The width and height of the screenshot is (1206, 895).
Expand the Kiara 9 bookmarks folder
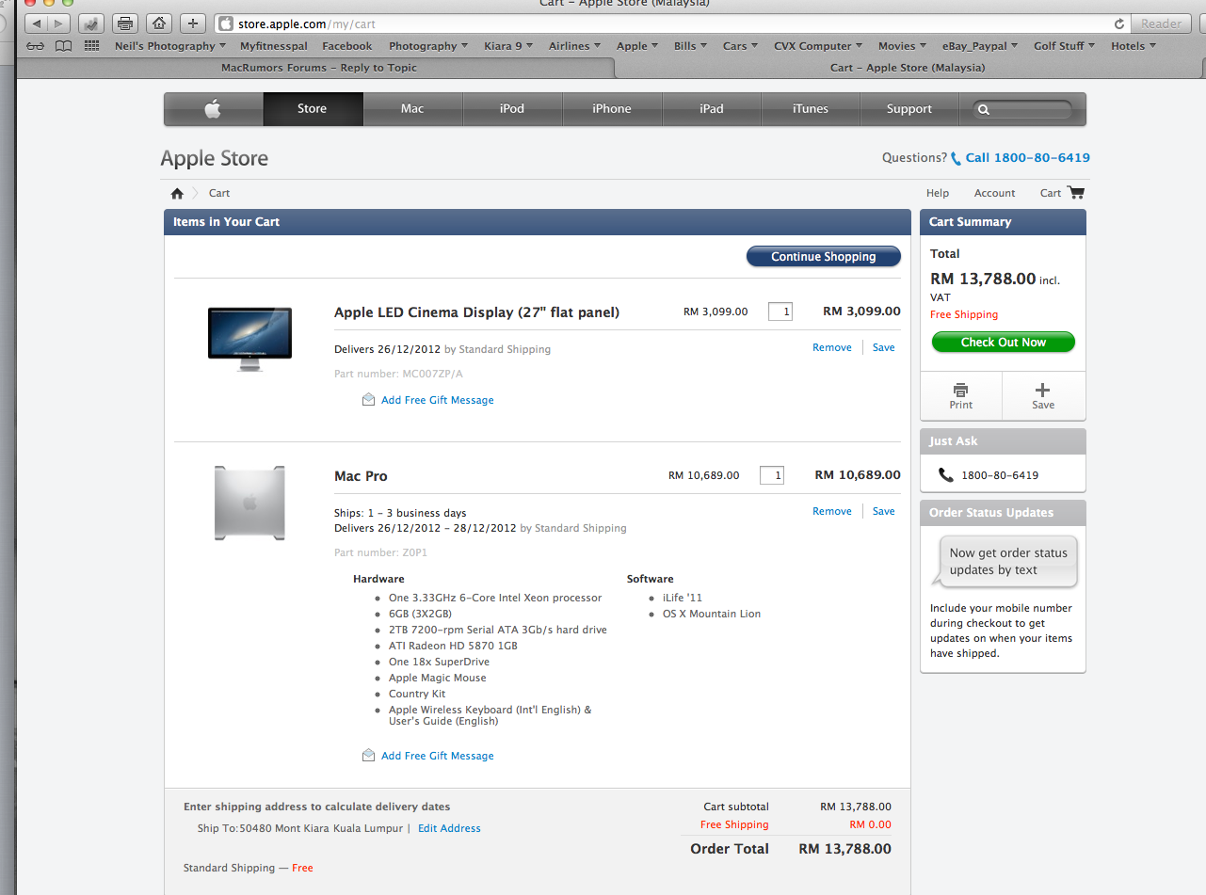click(508, 46)
